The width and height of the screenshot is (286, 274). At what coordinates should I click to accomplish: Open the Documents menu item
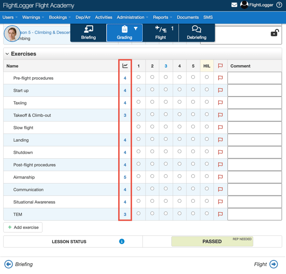pyautogui.click(x=187, y=17)
